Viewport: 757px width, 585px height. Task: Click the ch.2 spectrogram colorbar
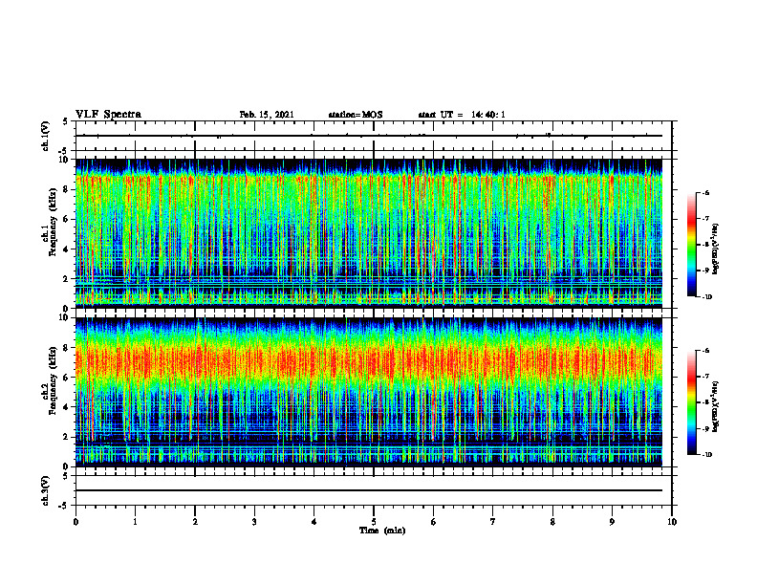coord(691,402)
